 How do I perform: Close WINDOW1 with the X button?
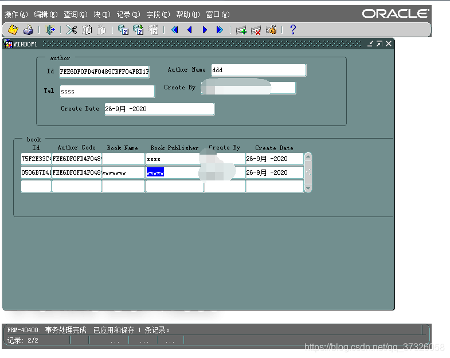click(x=389, y=44)
